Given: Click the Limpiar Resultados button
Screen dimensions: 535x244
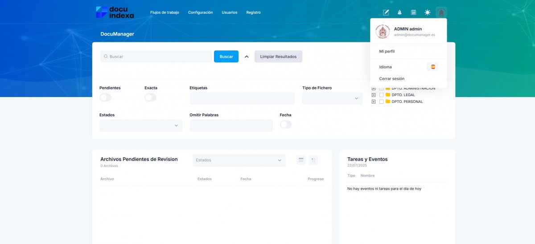Looking at the screenshot, I should point(278,57).
